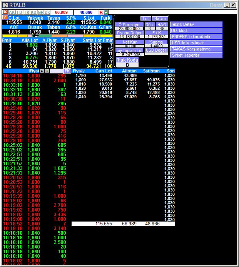The height and width of the screenshot is (267, 239).
Task: Toggle the K filter button beside IFiyat
Action: (47, 71)
